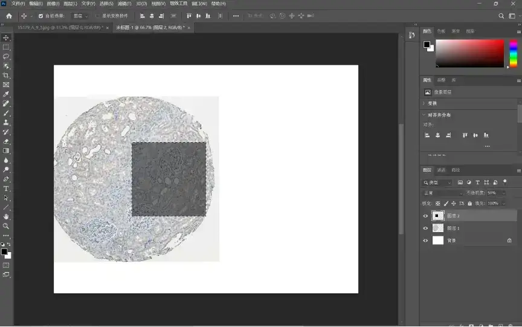Viewport: 522px width, 327px height.
Task: Select the Zoom tool in toolbar
Action: pos(6,226)
